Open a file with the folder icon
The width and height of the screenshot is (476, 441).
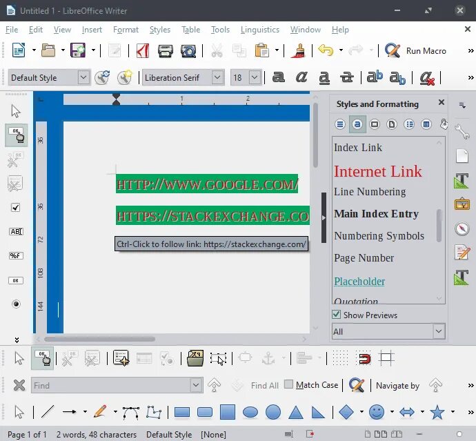pos(48,50)
